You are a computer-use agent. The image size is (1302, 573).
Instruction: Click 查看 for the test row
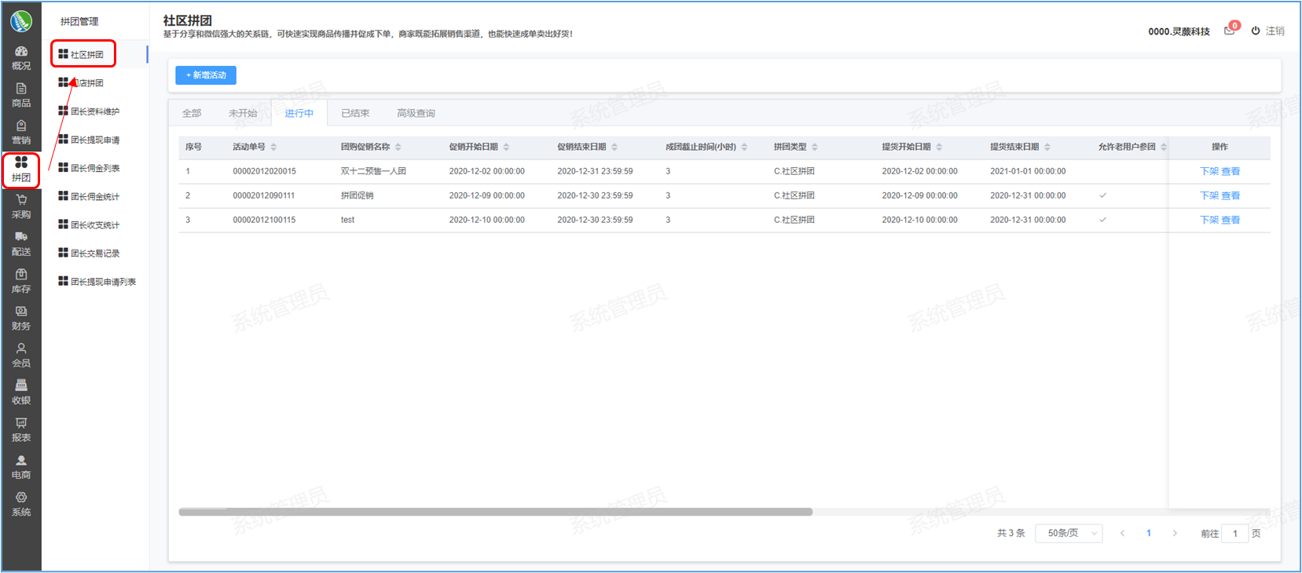coord(1230,220)
